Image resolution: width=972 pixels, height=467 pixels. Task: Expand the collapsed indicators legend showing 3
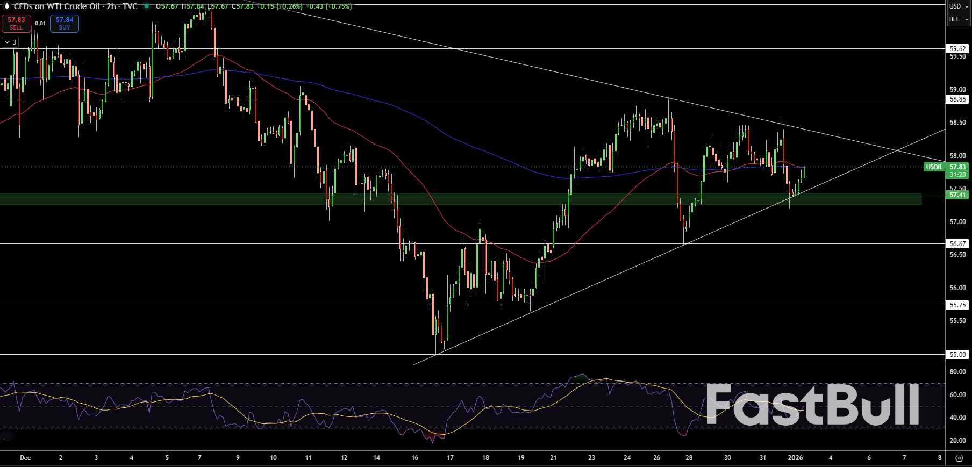pos(10,42)
